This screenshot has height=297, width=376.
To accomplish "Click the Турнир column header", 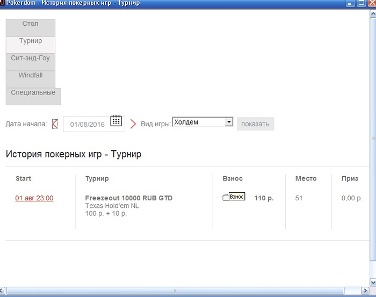I will (x=97, y=179).
